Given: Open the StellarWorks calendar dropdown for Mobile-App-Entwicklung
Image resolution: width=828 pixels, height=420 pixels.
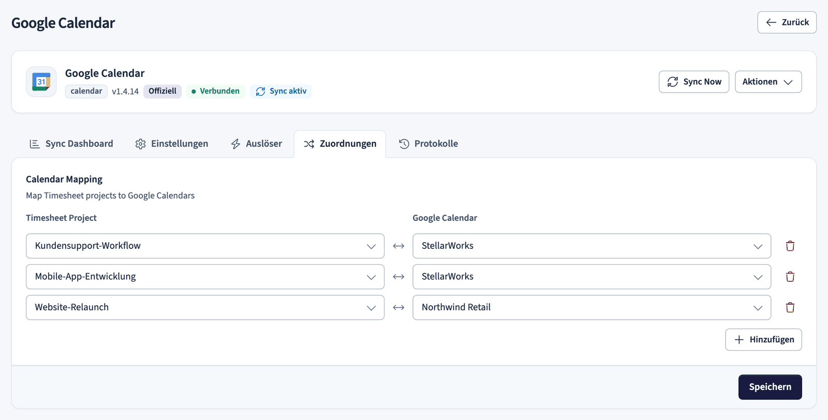Looking at the screenshot, I should coord(592,277).
